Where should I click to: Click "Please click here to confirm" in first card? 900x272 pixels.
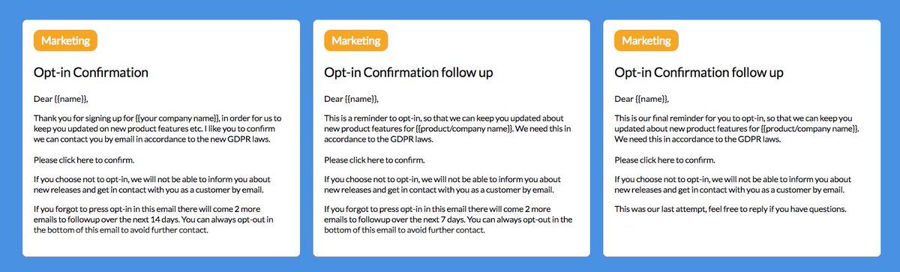(84, 160)
